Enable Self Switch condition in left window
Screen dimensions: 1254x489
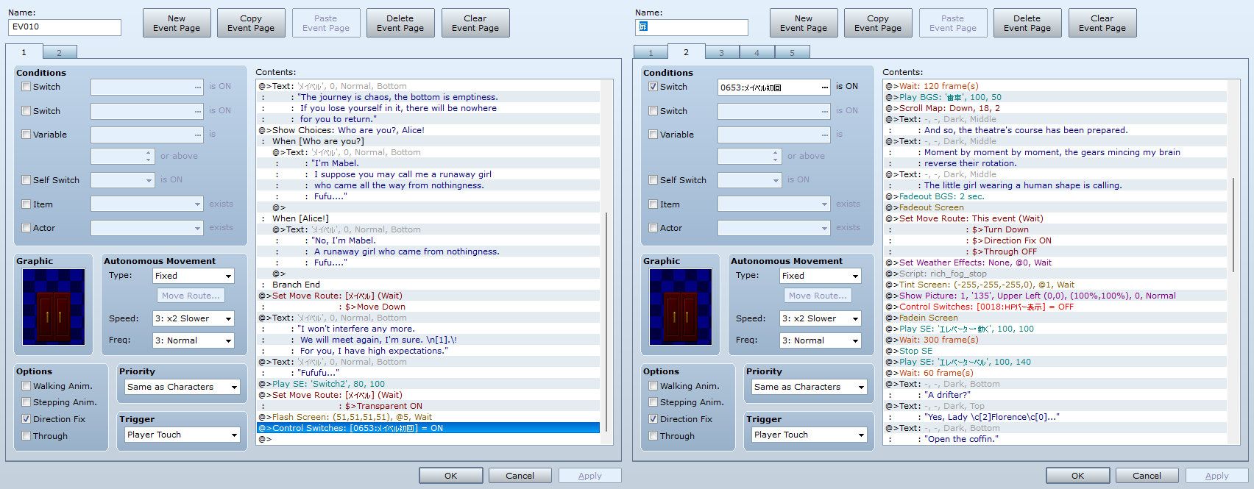[x=26, y=180]
